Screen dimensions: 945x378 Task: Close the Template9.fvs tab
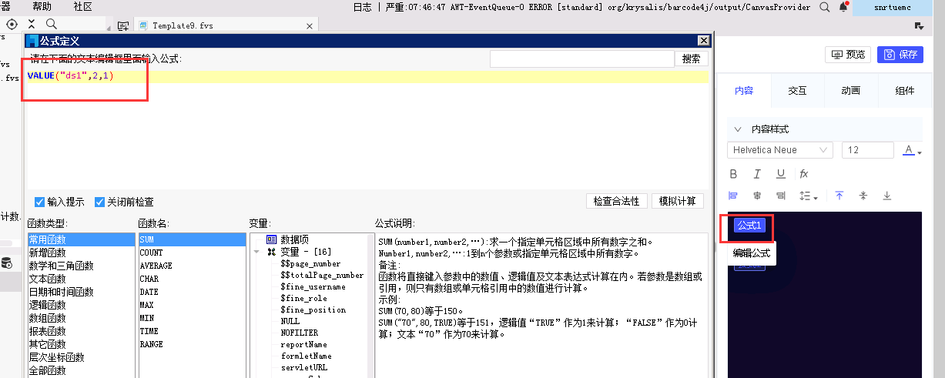(x=309, y=25)
